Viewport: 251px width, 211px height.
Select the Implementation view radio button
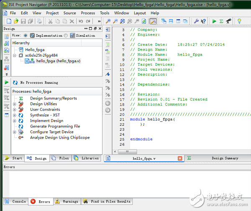(26, 36)
